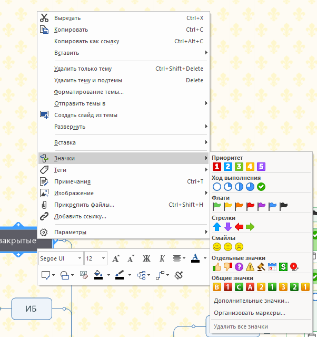Select the ИБ topic node
317x337 pixels.
(32, 309)
